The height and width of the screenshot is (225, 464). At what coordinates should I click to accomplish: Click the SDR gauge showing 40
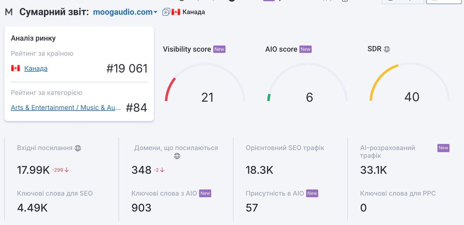click(x=409, y=82)
